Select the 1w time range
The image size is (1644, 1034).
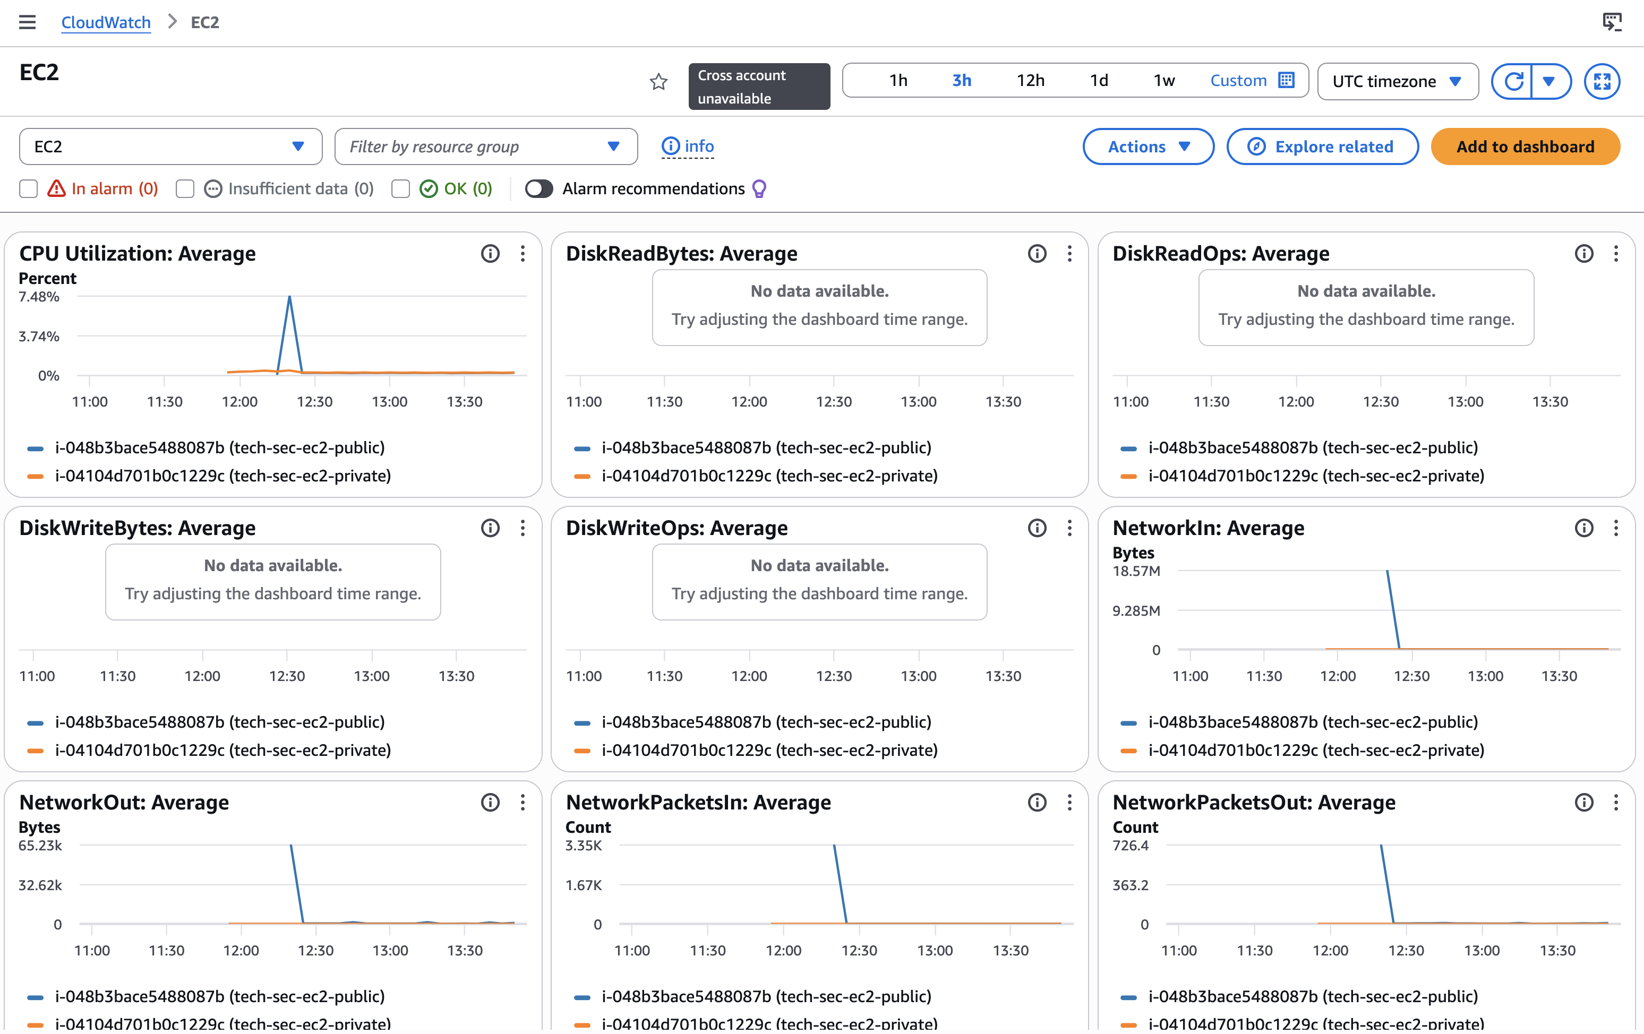(1164, 80)
